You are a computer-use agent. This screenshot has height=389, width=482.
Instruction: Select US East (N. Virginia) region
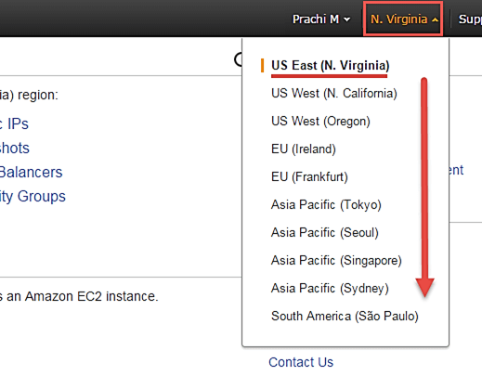[x=331, y=66]
